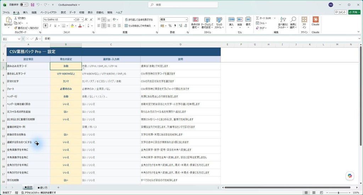The height and width of the screenshot is (195, 363).
Task: Toggle center horizontal alignment
Action: click(104, 25)
